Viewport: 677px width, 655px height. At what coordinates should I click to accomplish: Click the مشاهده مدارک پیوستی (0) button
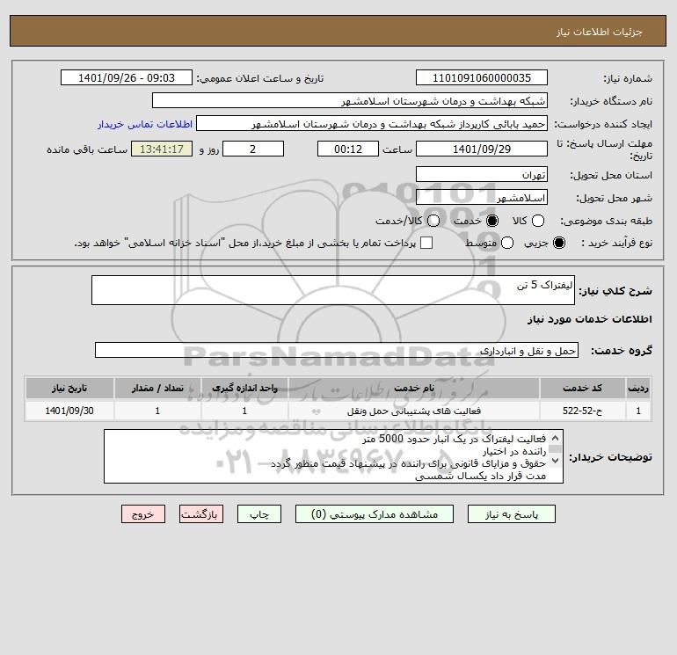pos(375,514)
